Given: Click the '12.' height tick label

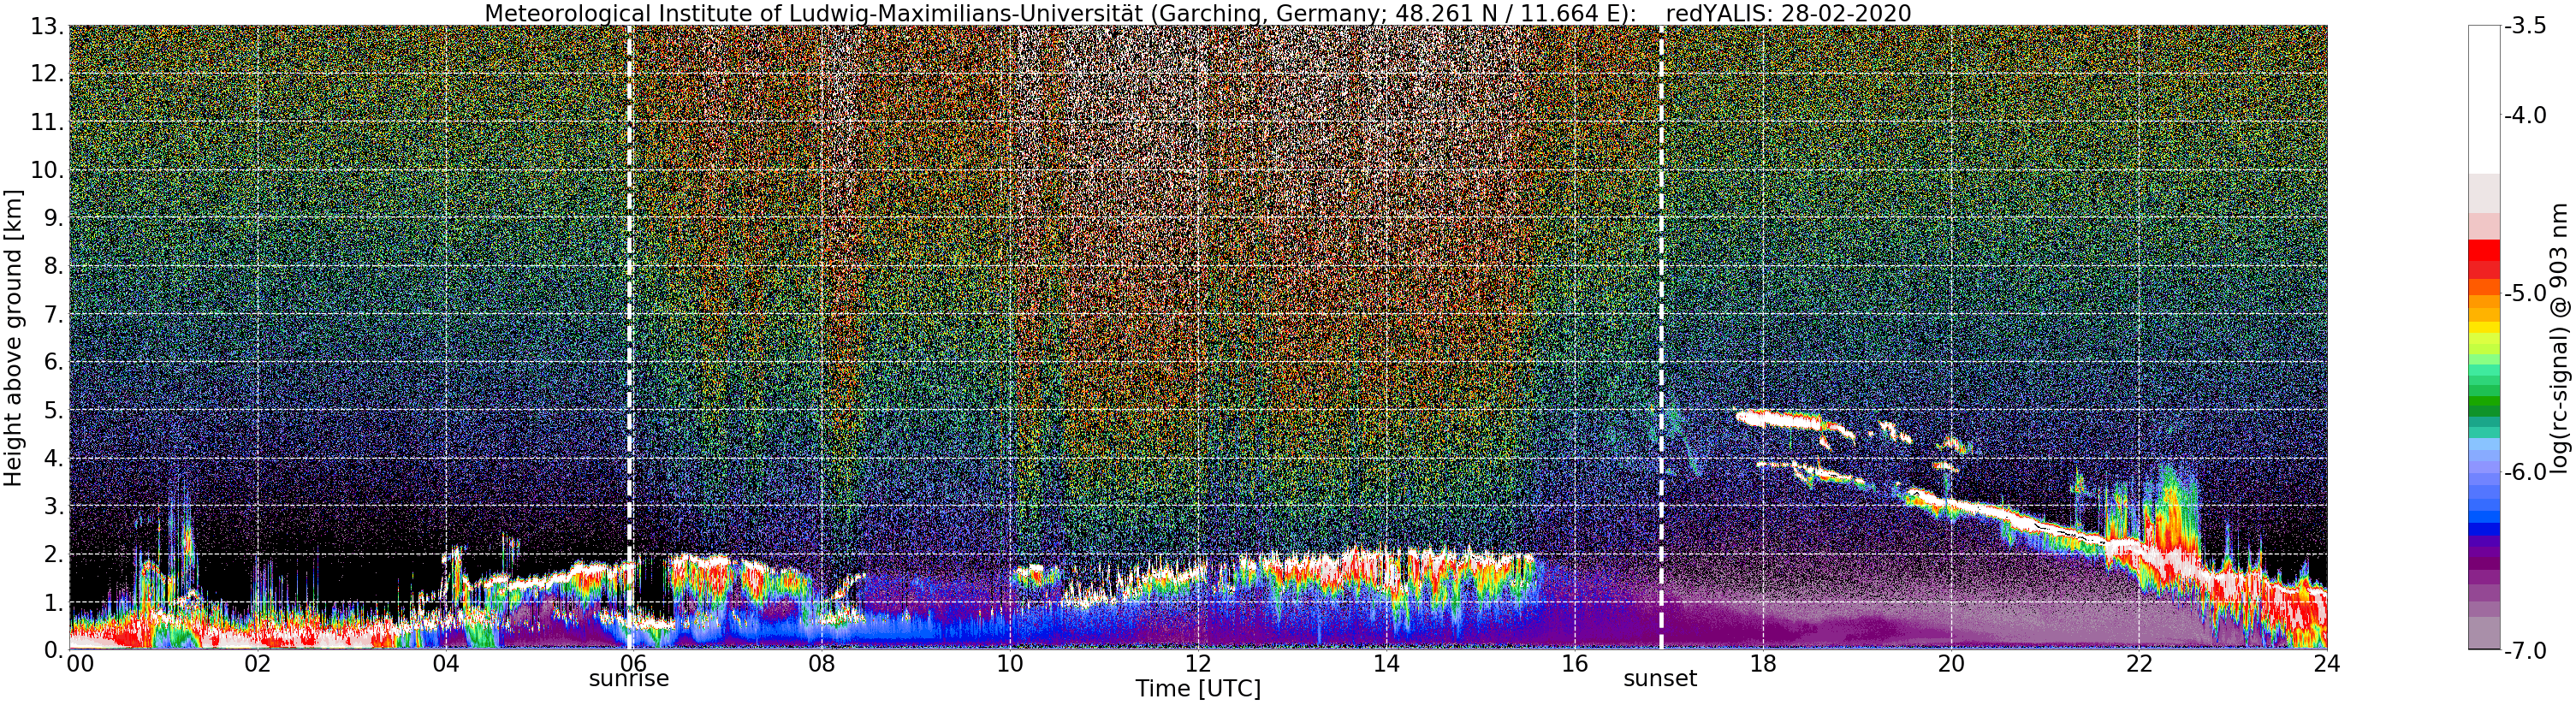Looking at the screenshot, I should tap(47, 74).
